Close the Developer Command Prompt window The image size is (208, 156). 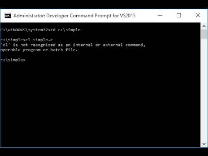coord(198,16)
